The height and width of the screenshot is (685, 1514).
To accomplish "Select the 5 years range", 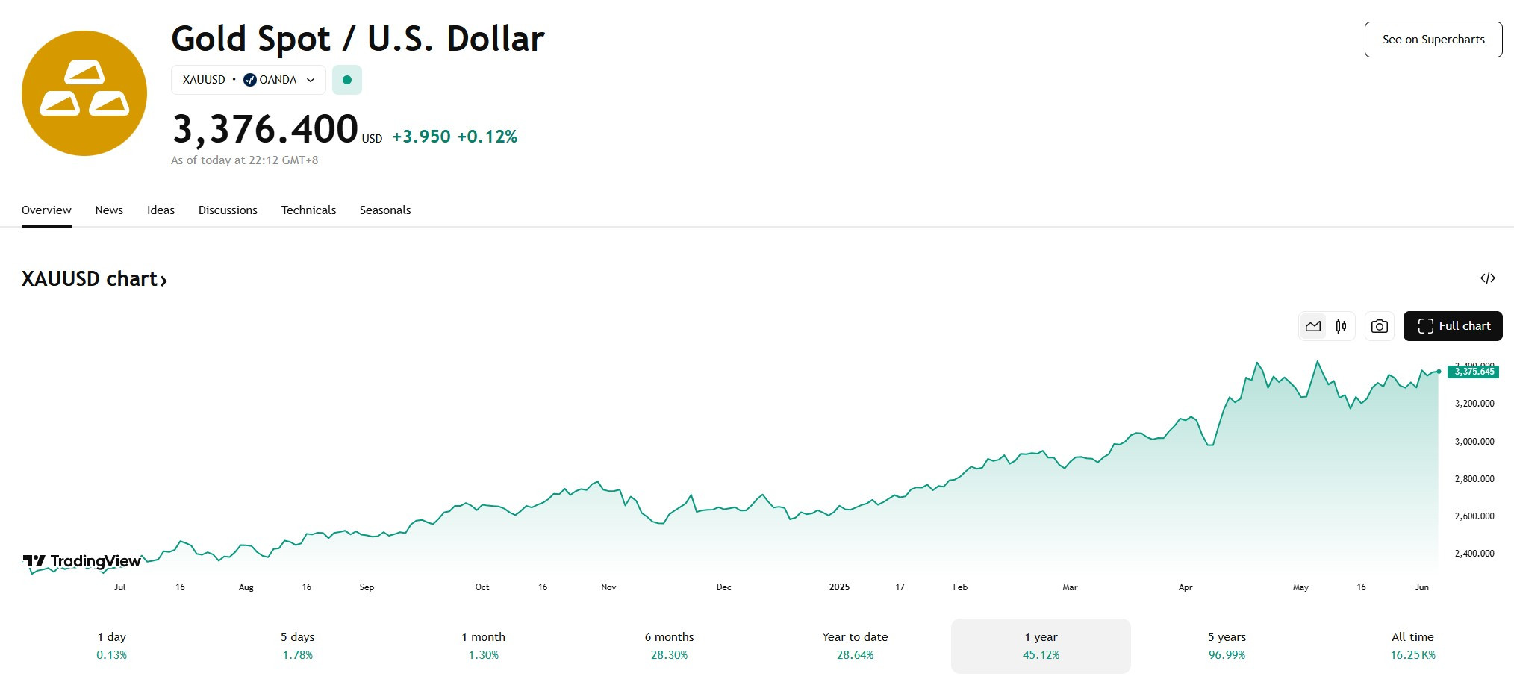I will (1227, 646).
